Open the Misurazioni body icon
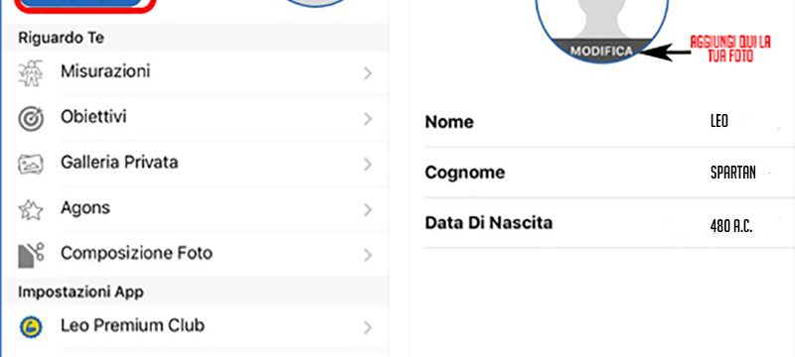Viewport: 795px width, 357px height. [31, 73]
